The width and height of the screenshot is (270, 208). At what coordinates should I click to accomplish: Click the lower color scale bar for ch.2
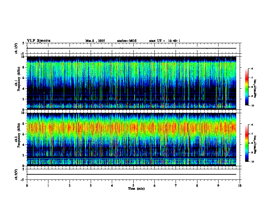point(246,143)
